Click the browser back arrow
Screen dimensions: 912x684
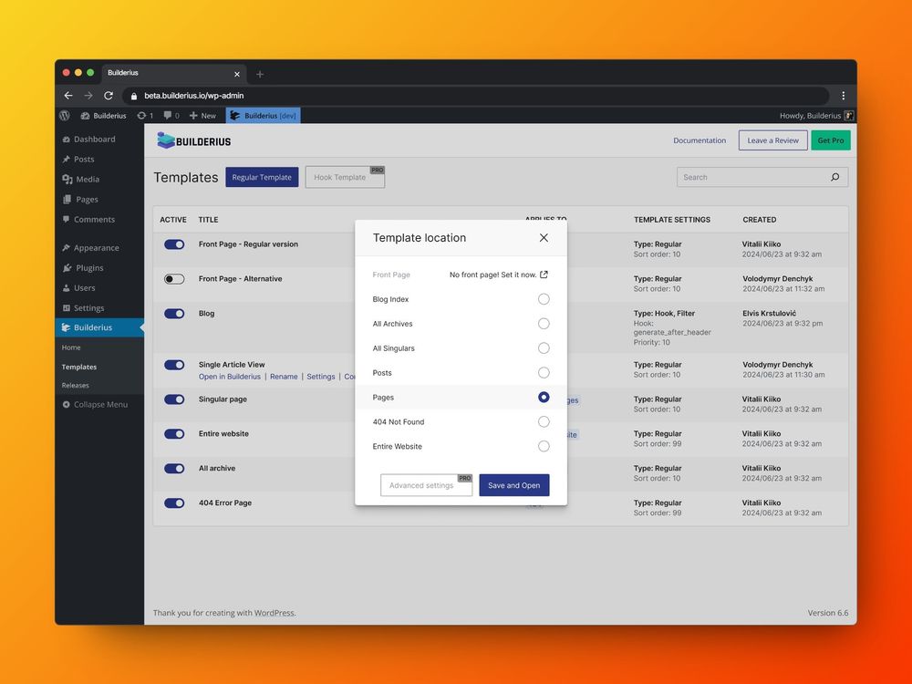pos(68,96)
